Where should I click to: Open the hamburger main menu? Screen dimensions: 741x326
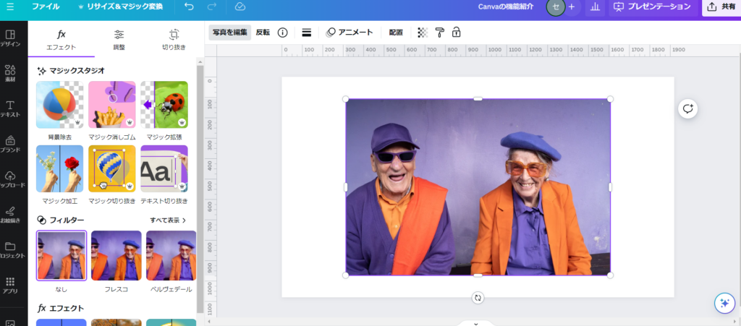pyautogui.click(x=10, y=7)
